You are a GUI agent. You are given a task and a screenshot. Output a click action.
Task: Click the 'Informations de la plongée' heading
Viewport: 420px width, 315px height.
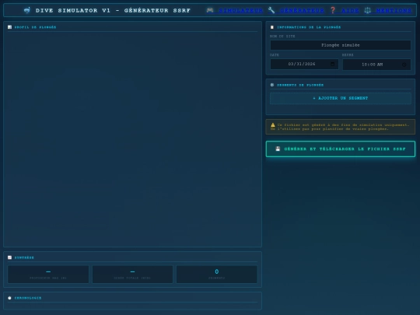(309, 27)
